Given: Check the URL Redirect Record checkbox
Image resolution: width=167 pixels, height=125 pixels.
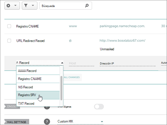Looking at the screenshot, I should point(9,41).
